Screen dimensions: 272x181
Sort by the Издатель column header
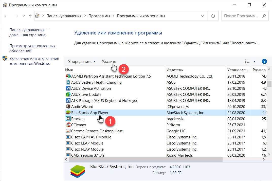(195, 70)
